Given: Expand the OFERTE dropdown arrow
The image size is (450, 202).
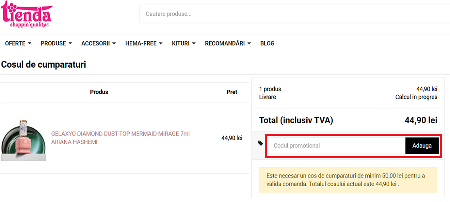Looking at the screenshot, I should point(30,44).
